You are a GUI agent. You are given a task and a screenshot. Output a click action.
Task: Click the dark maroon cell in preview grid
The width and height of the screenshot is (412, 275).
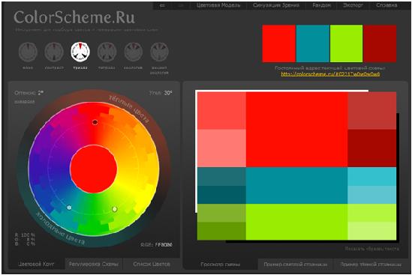[371, 148]
